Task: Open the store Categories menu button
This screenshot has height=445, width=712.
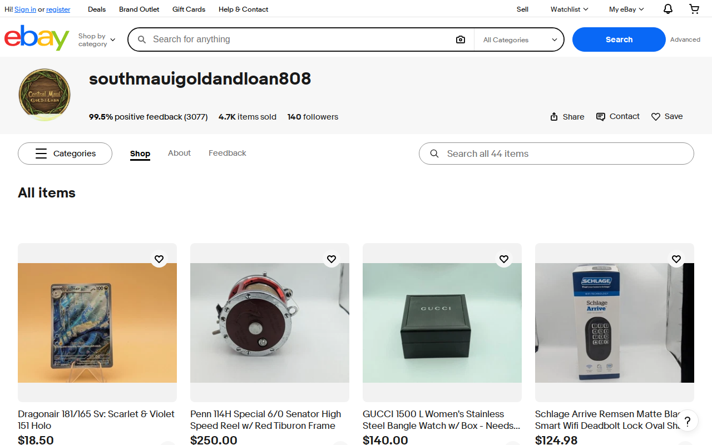Action: 65,154
